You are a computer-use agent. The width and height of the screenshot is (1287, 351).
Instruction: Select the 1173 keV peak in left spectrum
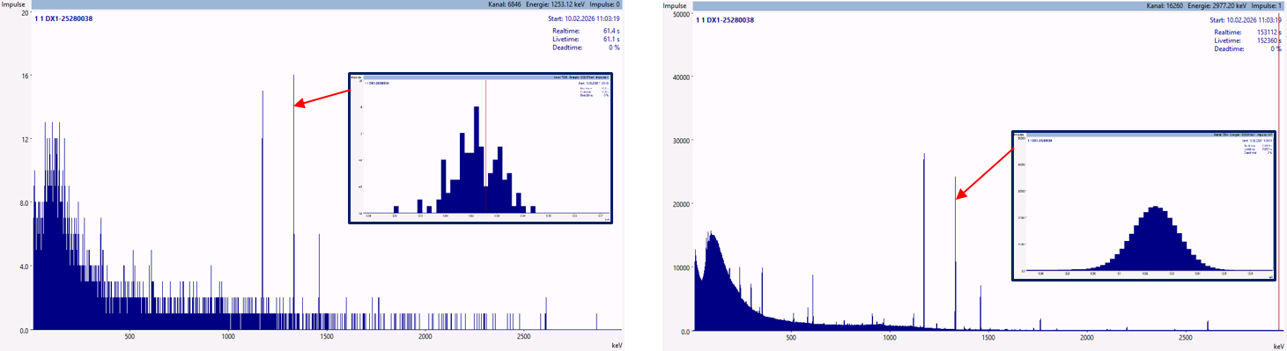point(263,210)
